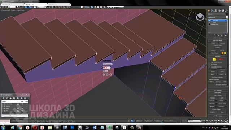Click Chamfer button in Edit Edges
The image size is (231, 130).
pyautogui.click(x=212, y=104)
